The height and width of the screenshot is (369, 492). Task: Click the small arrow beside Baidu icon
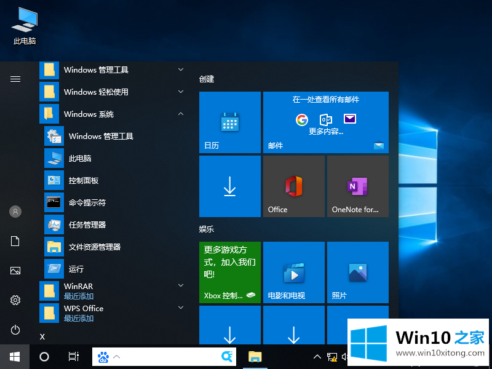(116, 357)
